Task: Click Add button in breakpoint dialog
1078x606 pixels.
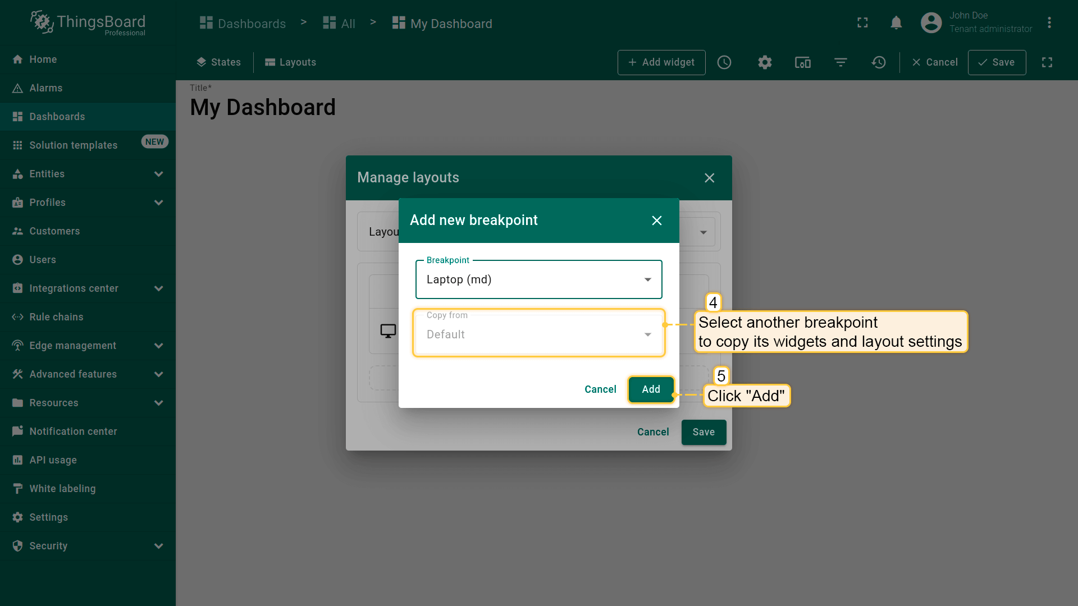Action: (651, 389)
